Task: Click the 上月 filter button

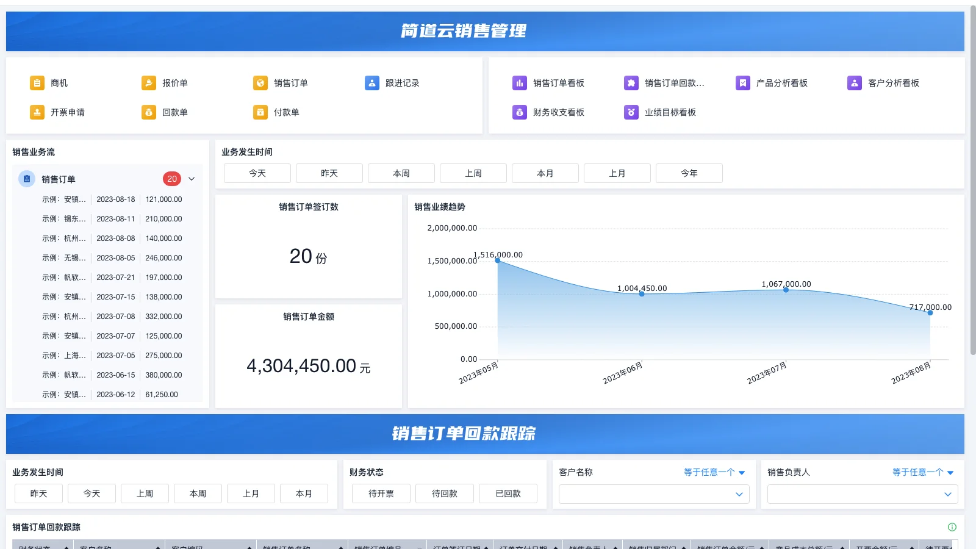Action: [617, 173]
